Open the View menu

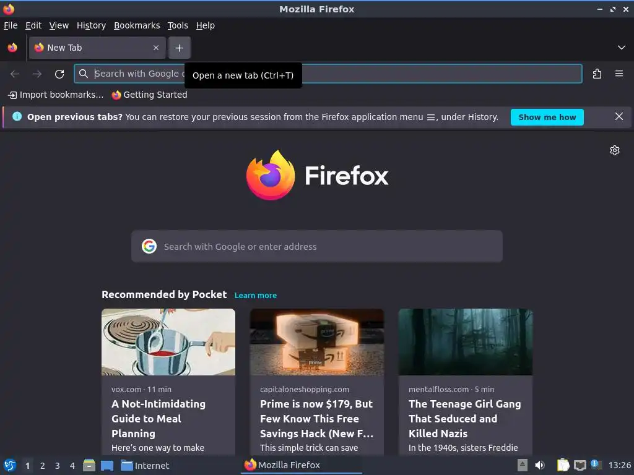point(59,25)
